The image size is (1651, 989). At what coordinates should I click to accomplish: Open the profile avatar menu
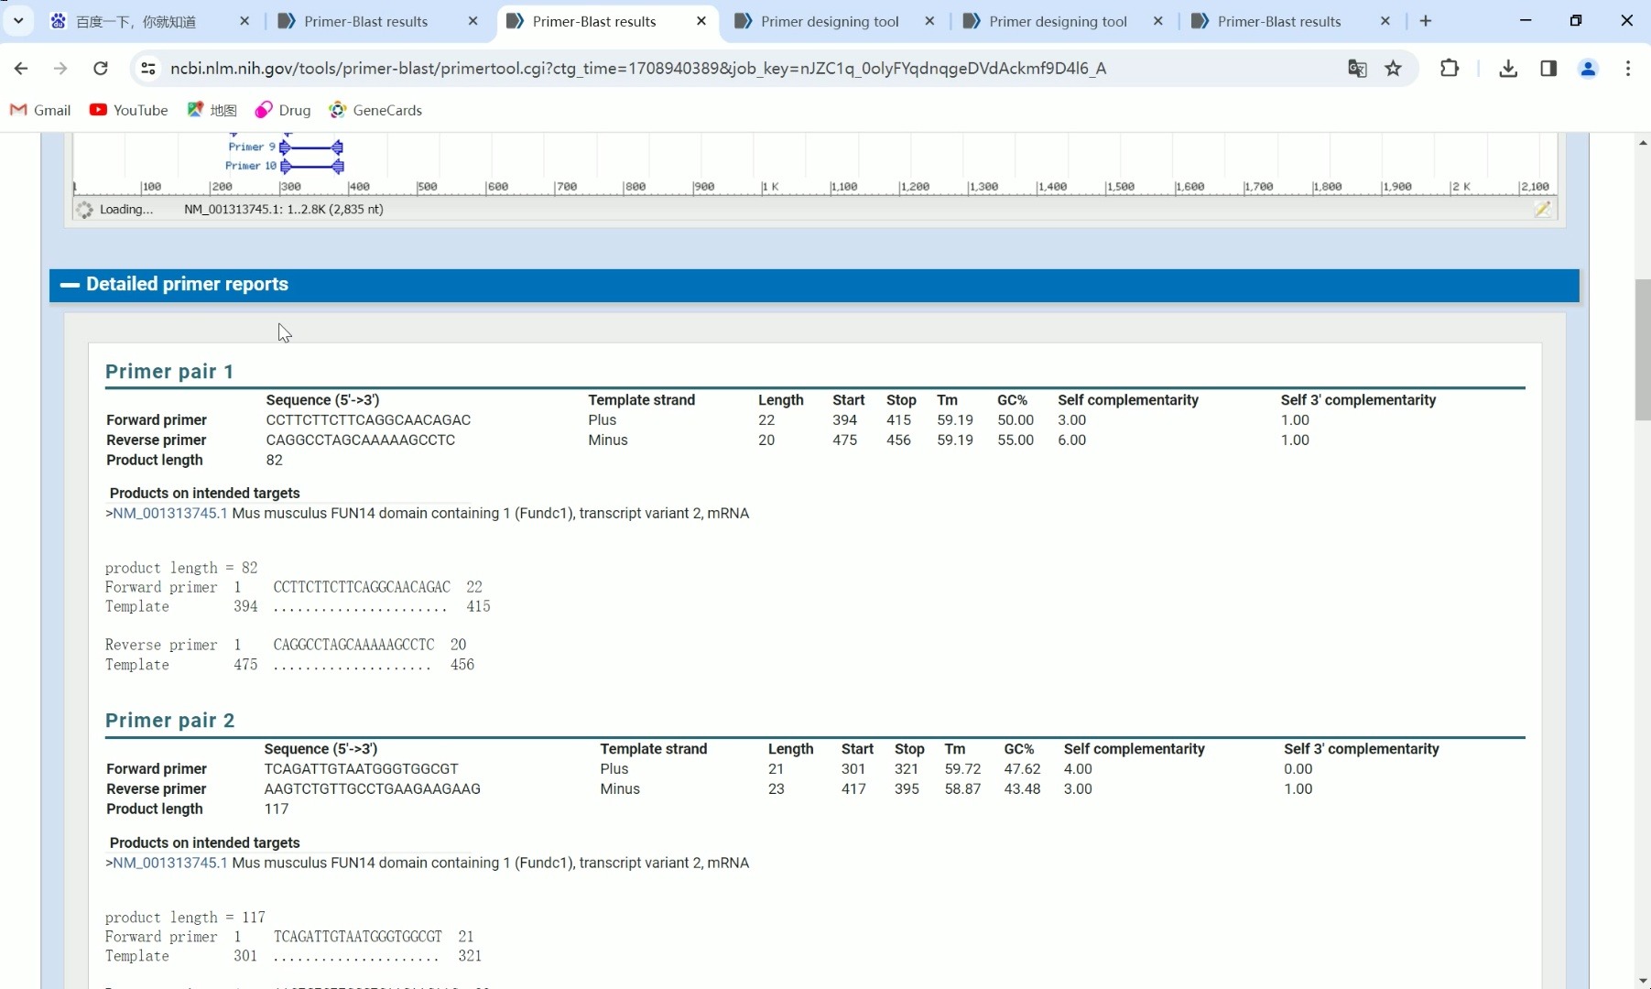pyautogui.click(x=1589, y=68)
